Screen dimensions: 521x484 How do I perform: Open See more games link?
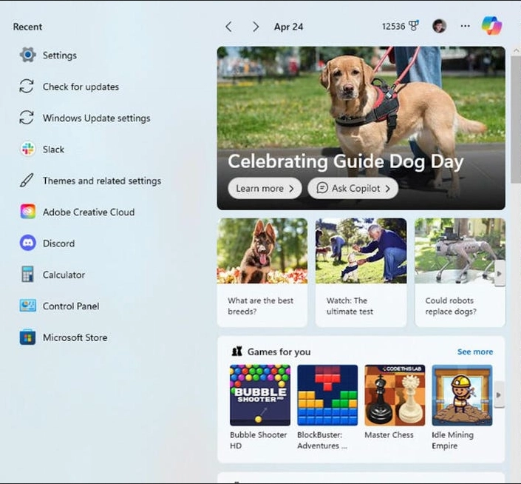(x=475, y=352)
